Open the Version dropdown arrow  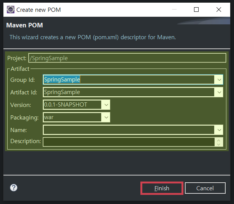pyautogui.click(x=106, y=105)
